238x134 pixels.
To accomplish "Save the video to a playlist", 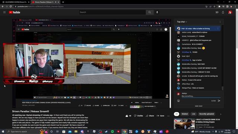I will 160,116.
